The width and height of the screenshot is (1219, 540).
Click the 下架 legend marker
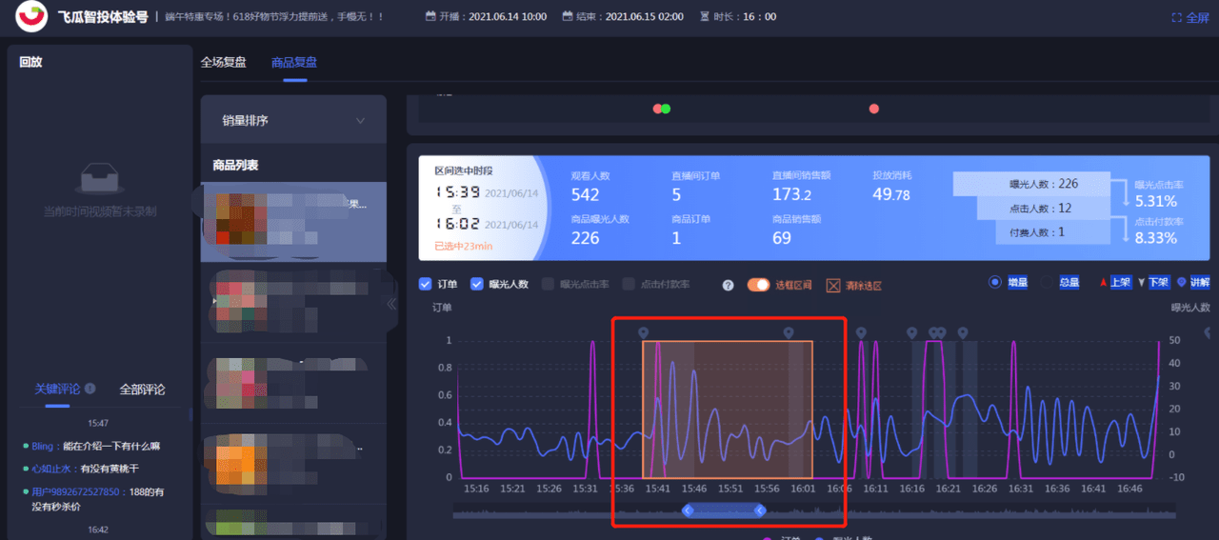[1142, 283]
